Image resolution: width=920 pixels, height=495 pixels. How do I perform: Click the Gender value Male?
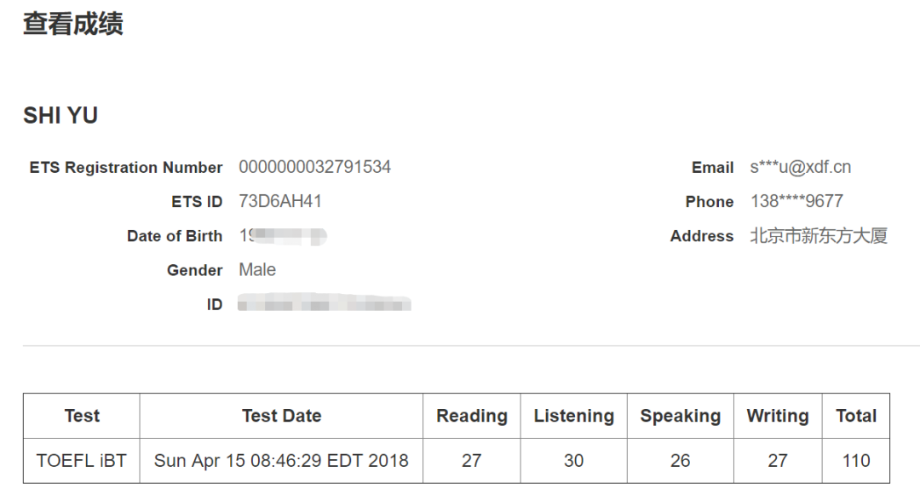click(x=257, y=270)
